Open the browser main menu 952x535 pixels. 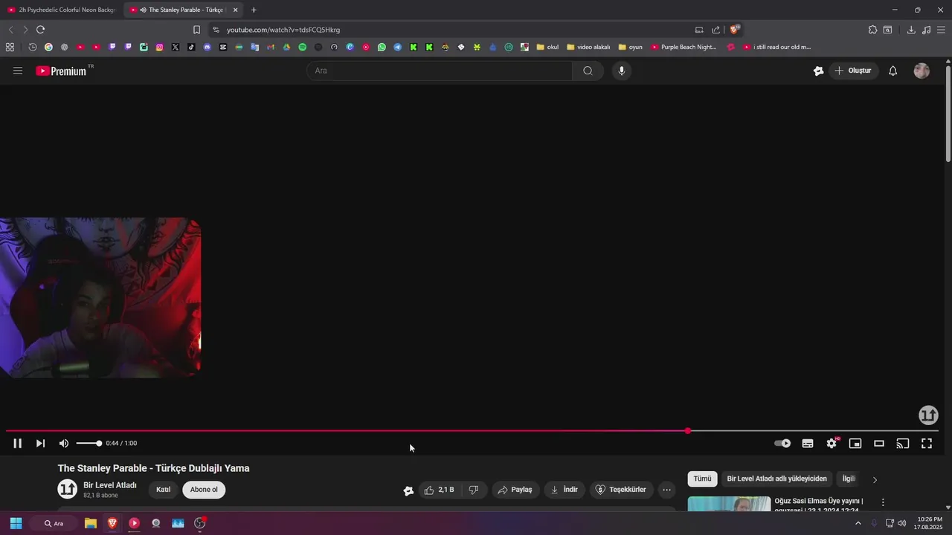coord(941,30)
